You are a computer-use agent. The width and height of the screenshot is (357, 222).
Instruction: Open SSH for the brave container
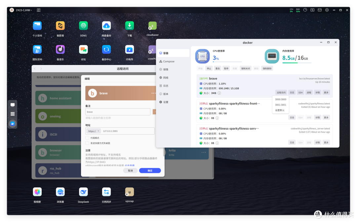(300, 92)
